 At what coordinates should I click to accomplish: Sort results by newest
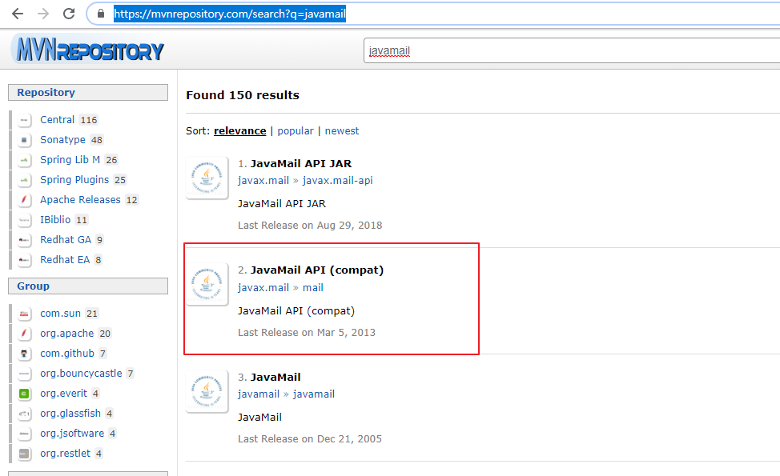point(342,130)
